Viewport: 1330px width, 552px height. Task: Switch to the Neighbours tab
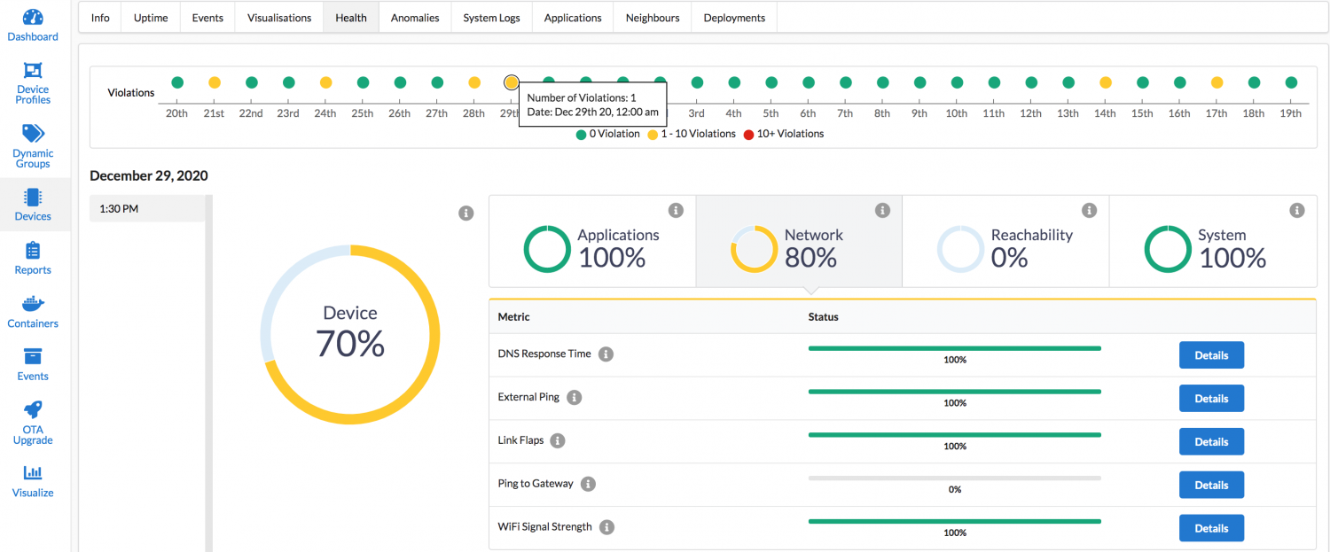click(653, 18)
